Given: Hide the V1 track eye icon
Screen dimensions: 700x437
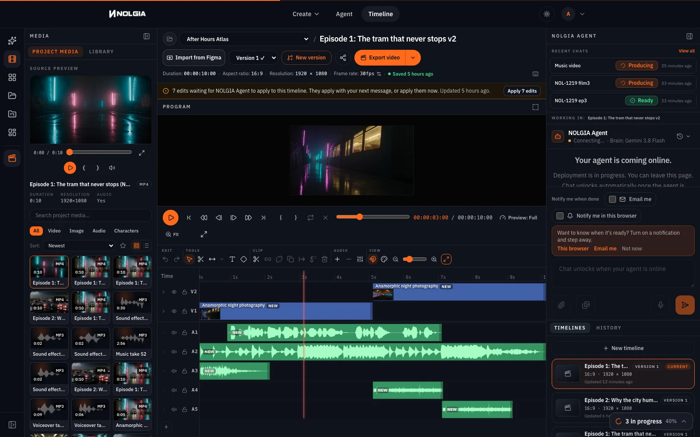Looking at the screenshot, I should [174, 311].
